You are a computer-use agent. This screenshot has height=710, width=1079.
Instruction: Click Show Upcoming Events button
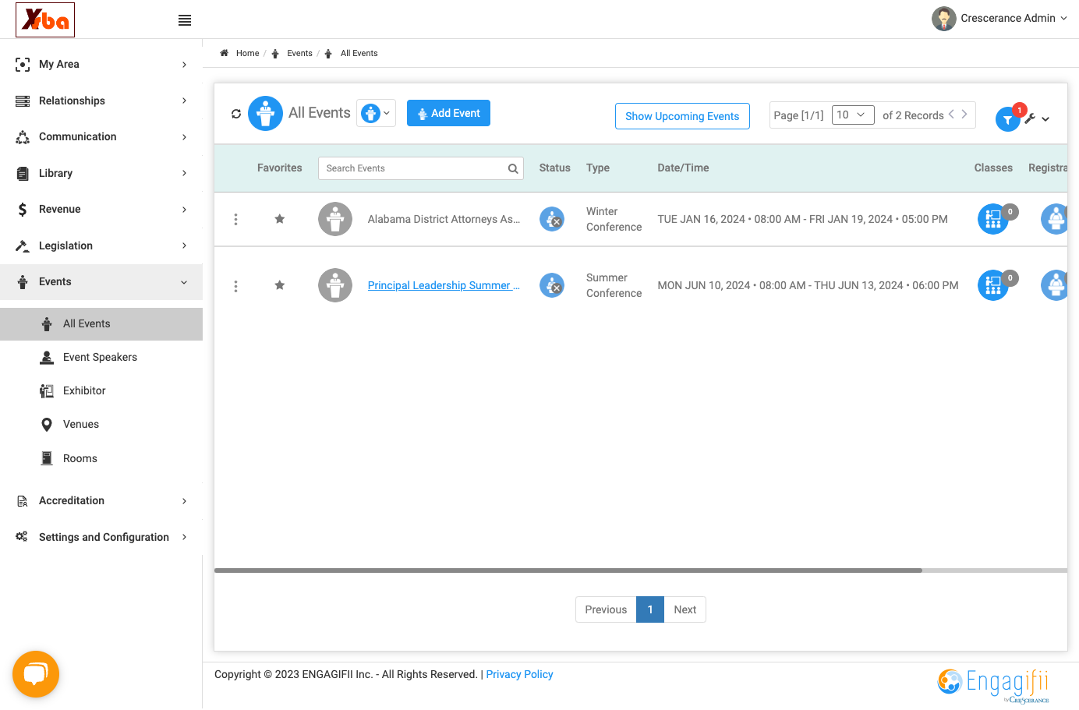tap(682, 116)
